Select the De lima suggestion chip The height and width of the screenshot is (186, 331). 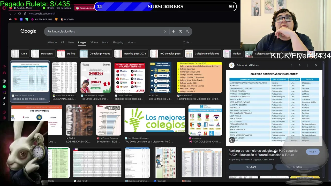point(67,53)
